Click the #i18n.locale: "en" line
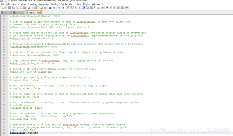The height and width of the screenshot is (136, 233). coord(23,130)
